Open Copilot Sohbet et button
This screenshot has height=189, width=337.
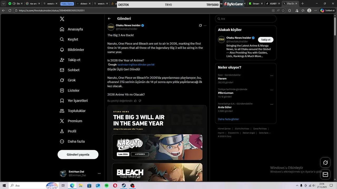(328, 10)
